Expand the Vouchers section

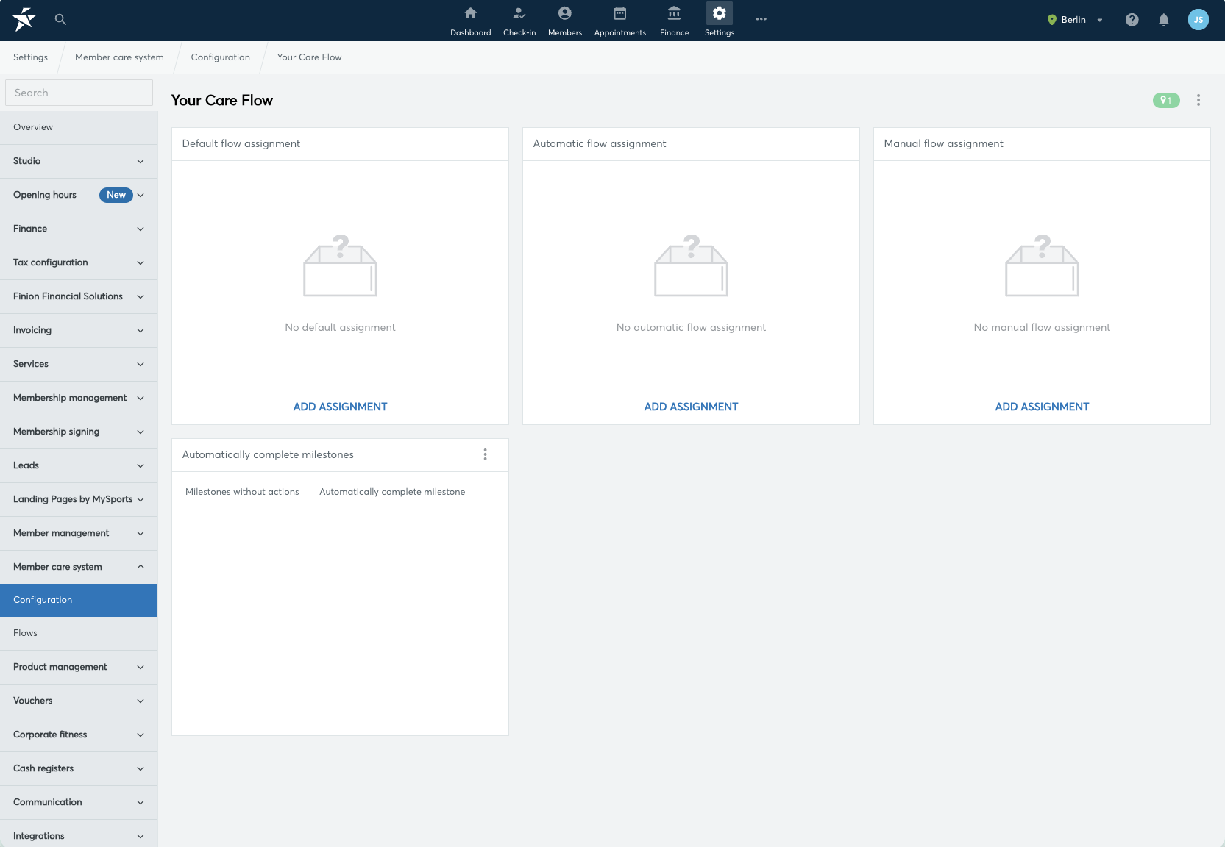(79, 701)
